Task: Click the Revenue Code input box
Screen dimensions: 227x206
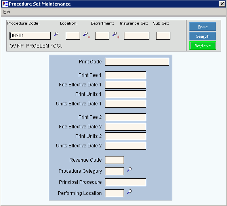Action: pos(114,160)
